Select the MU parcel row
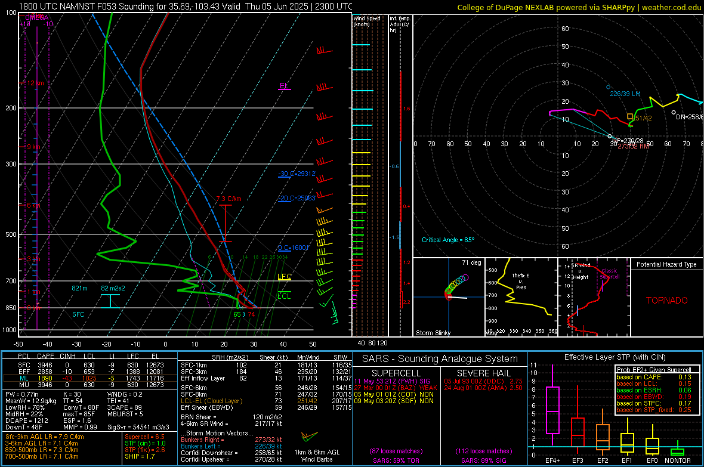The height and width of the screenshot is (467, 704). (90, 385)
